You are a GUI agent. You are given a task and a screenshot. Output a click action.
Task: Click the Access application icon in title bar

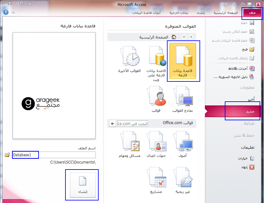258,4
